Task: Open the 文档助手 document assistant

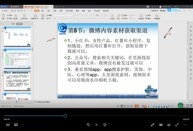Action: click(141, 17)
